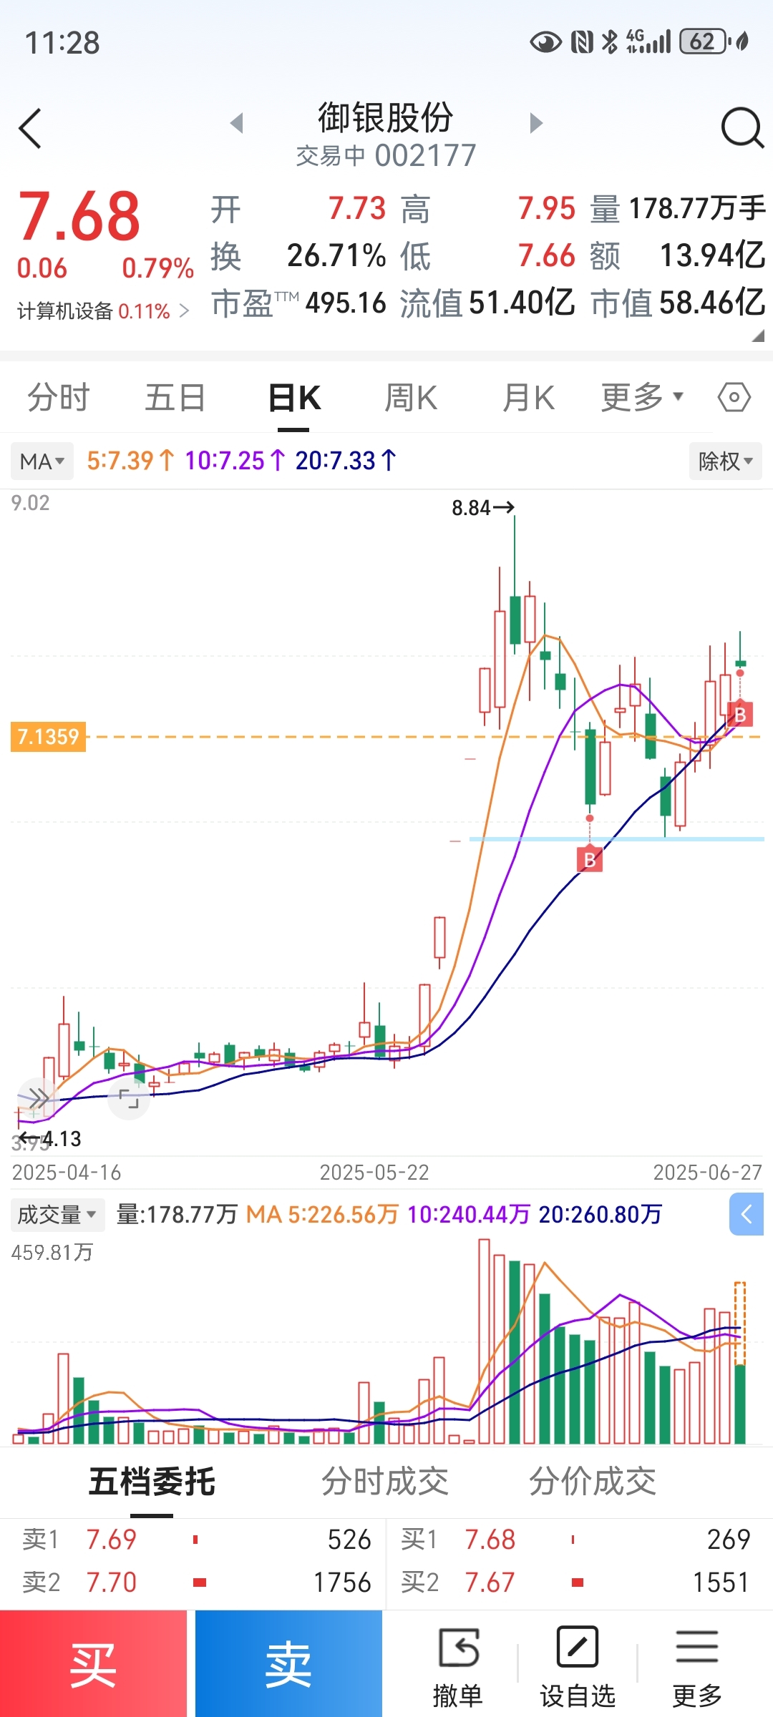Open 计算机设备 sector link

[x=103, y=311]
